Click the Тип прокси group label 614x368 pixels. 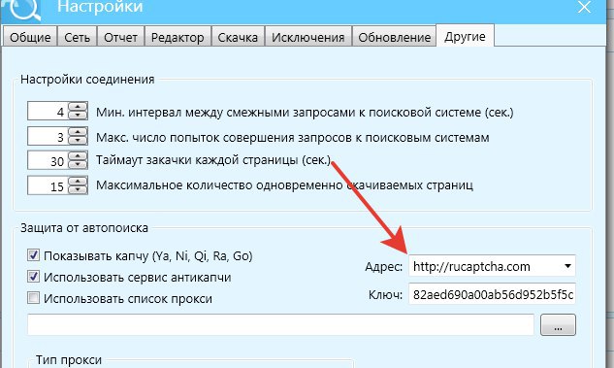69,359
